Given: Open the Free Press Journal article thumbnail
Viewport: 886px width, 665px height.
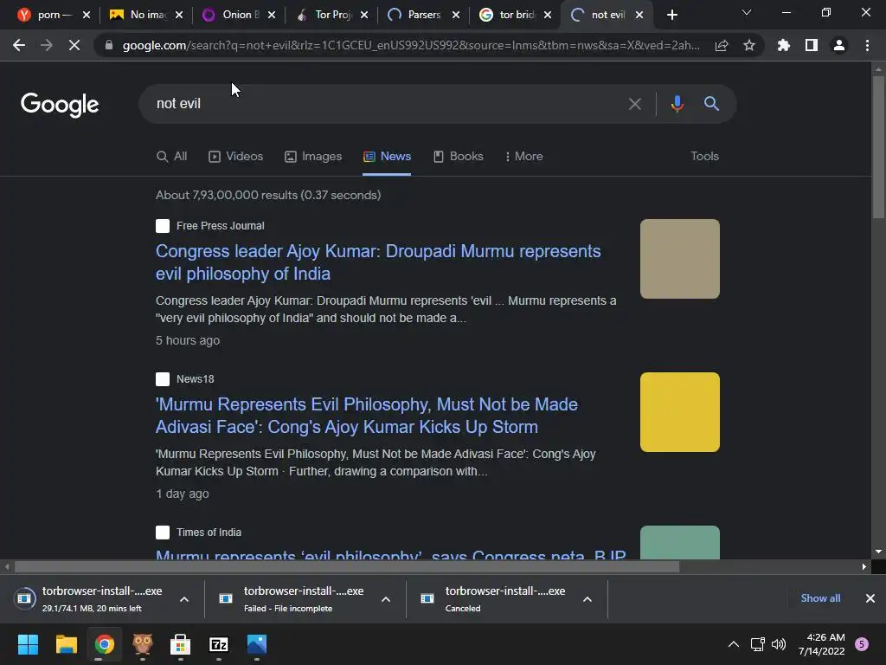Looking at the screenshot, I should (680, 259).
